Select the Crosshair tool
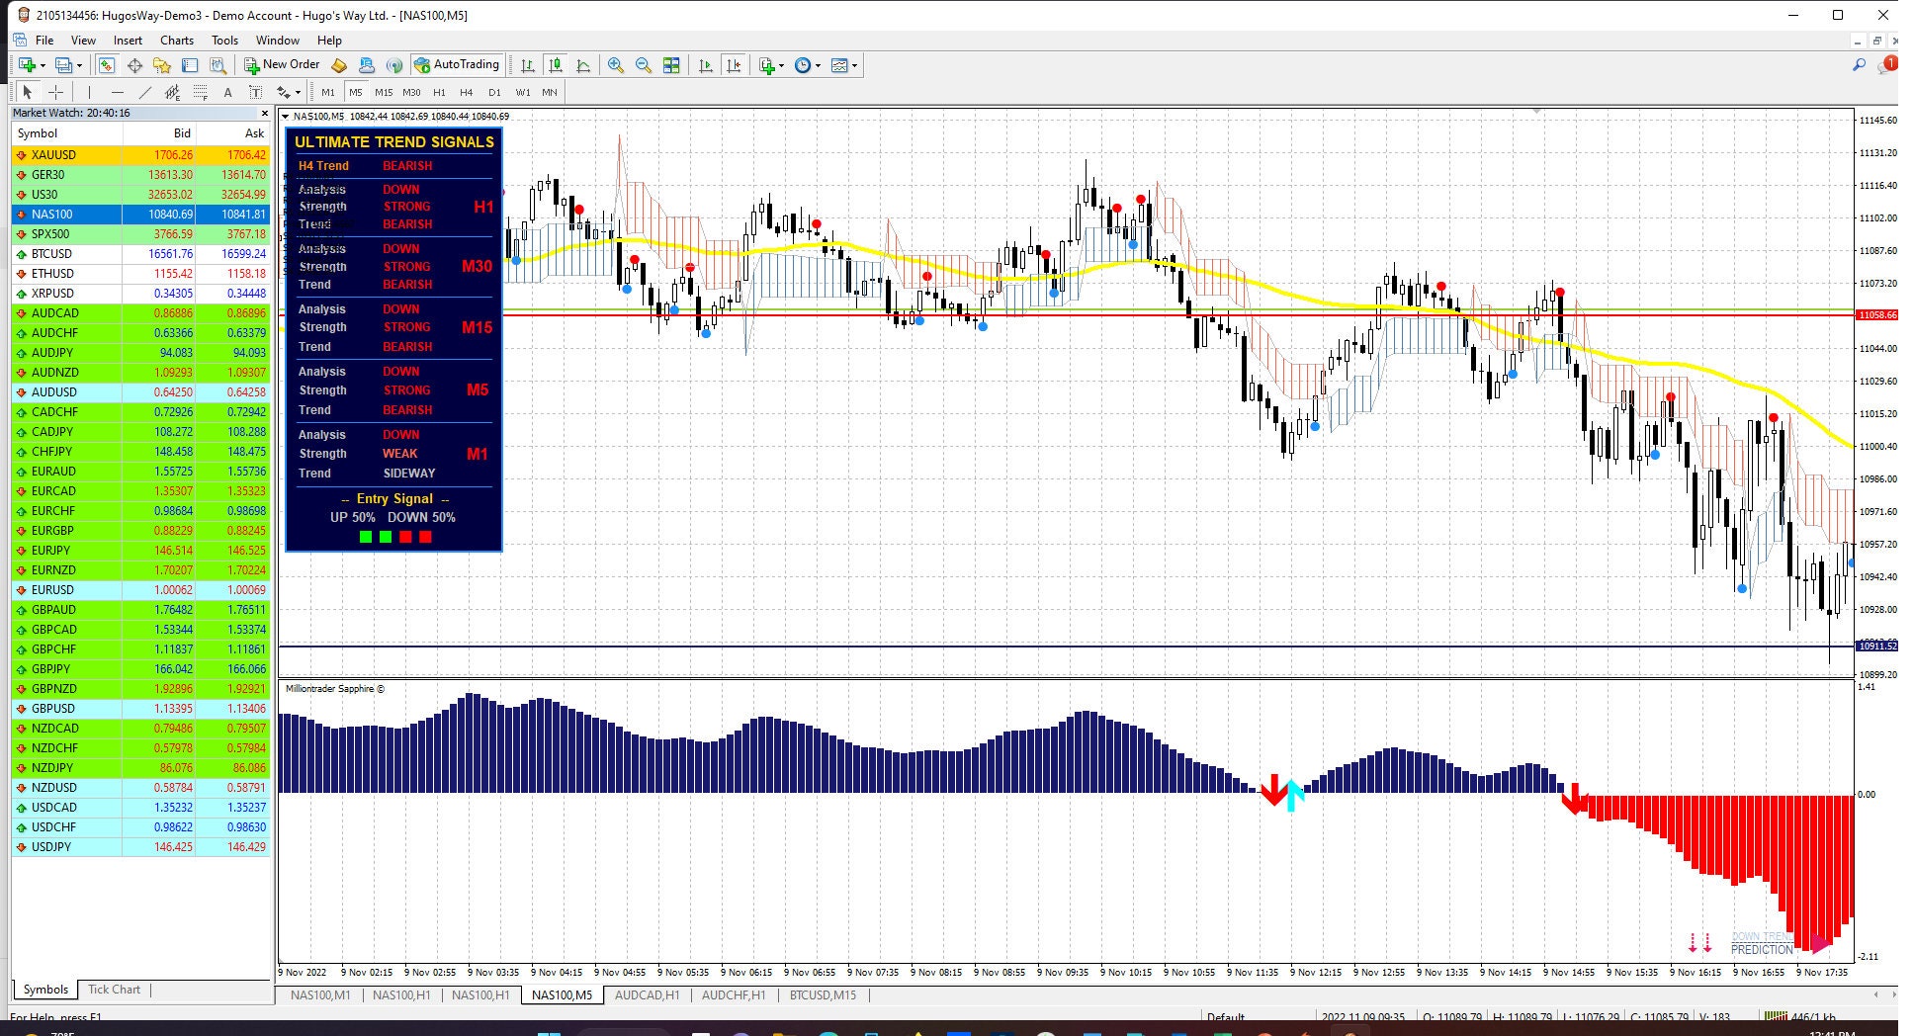This screenshot has width=1914, height=1036. click(x=56, y=92)
